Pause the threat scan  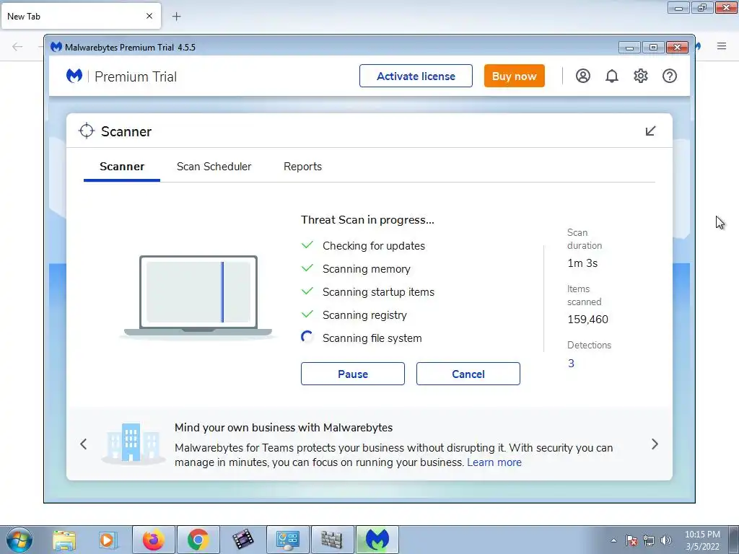coord(352,374)
